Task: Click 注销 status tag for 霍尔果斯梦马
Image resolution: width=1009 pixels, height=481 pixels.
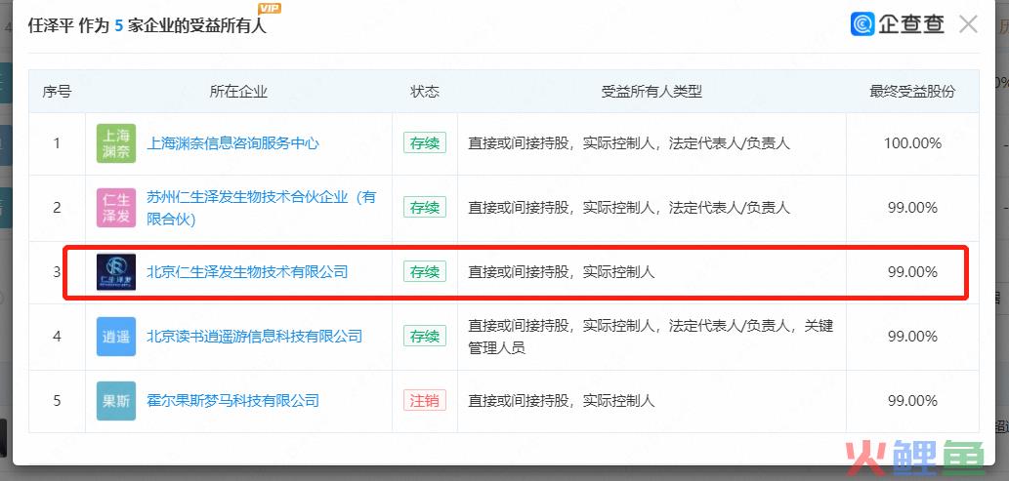Action: 425,400
